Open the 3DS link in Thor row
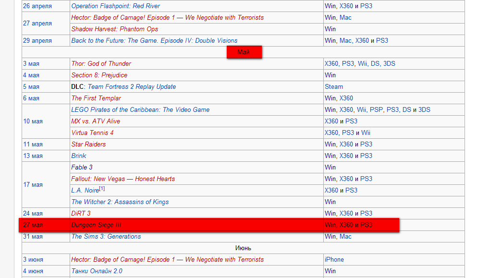The image size is (490, 278). [x=389, y=64]
